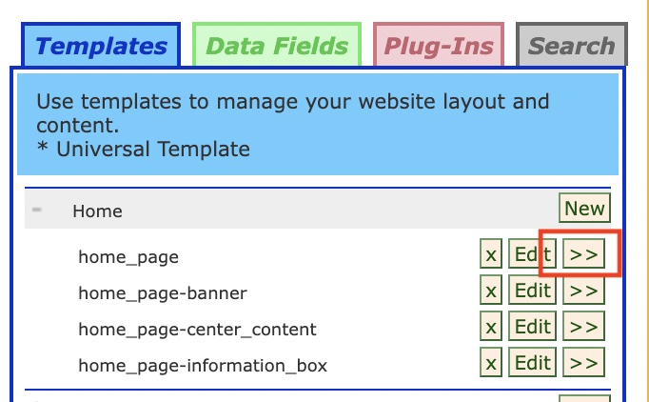Delete home_page template with x button
649x402 pixels.
(x=490, y=255)
